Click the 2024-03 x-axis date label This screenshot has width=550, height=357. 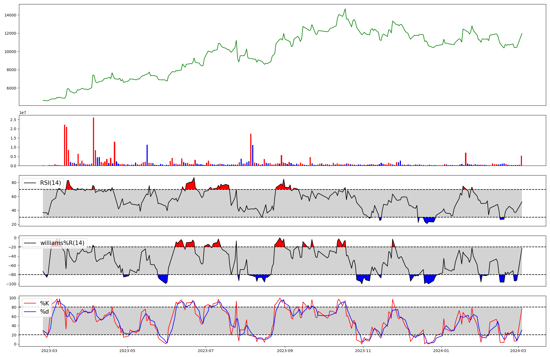(518, 351)
